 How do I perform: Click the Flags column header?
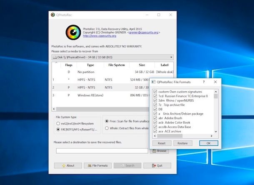click(x=69, y=65)
